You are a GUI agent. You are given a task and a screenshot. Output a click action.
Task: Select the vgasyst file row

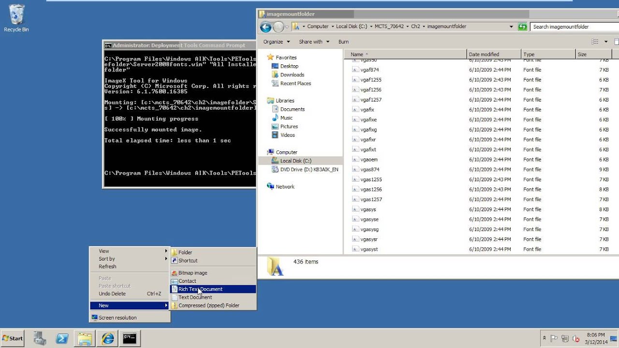coord(481,249)
